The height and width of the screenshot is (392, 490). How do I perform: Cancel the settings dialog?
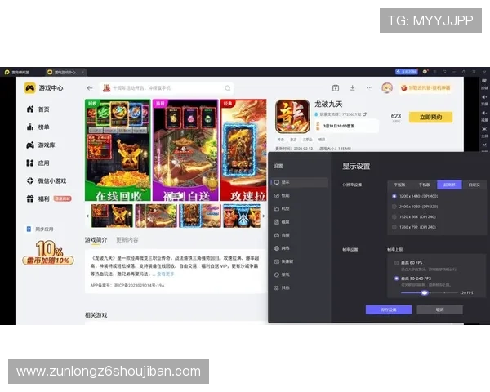coord(439,310)
